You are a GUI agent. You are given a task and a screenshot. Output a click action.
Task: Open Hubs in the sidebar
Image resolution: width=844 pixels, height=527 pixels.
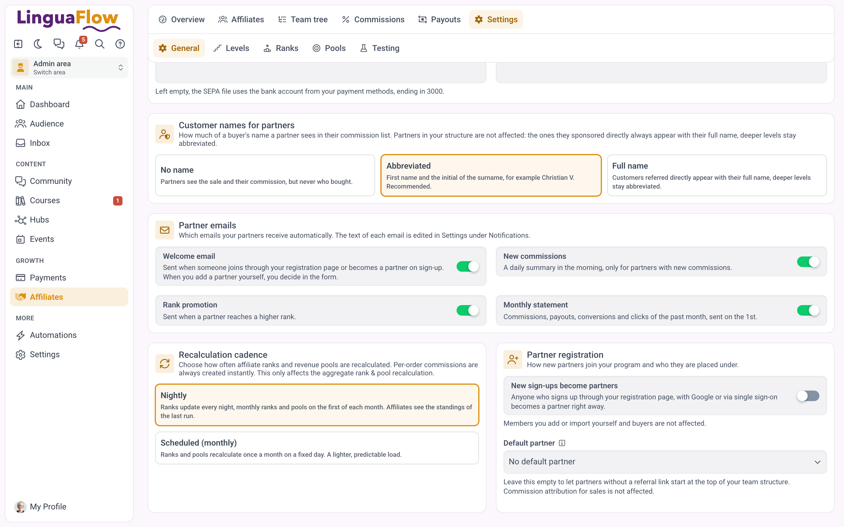(x=69, y=220)
